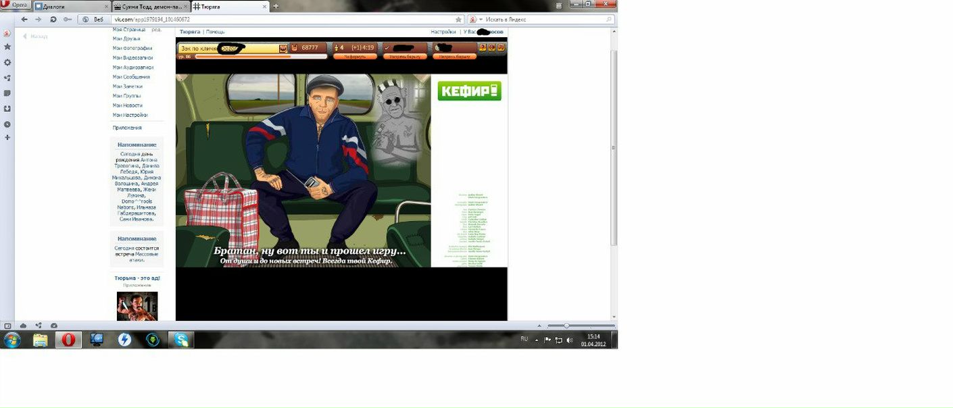Open Skype from the Windows taskbar
The width and height of the screenshot is (953, 408).
point(181,340)
